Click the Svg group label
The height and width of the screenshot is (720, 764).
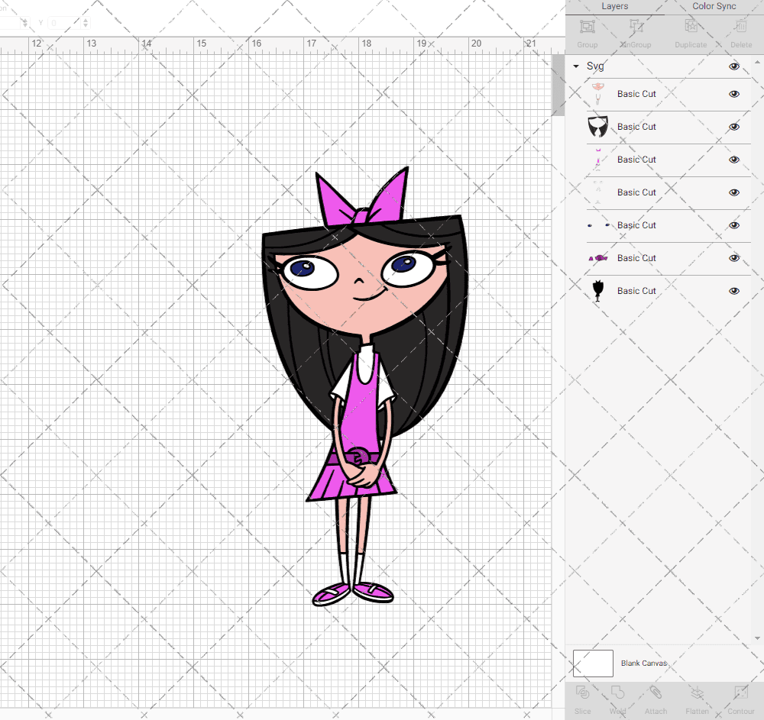[595, 66]
